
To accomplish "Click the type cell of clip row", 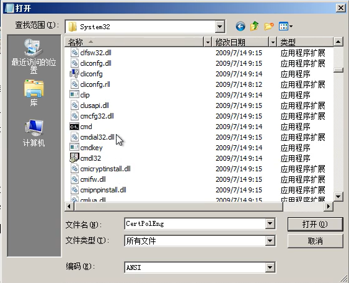I will pyautogui.click(x=295, y=95).
